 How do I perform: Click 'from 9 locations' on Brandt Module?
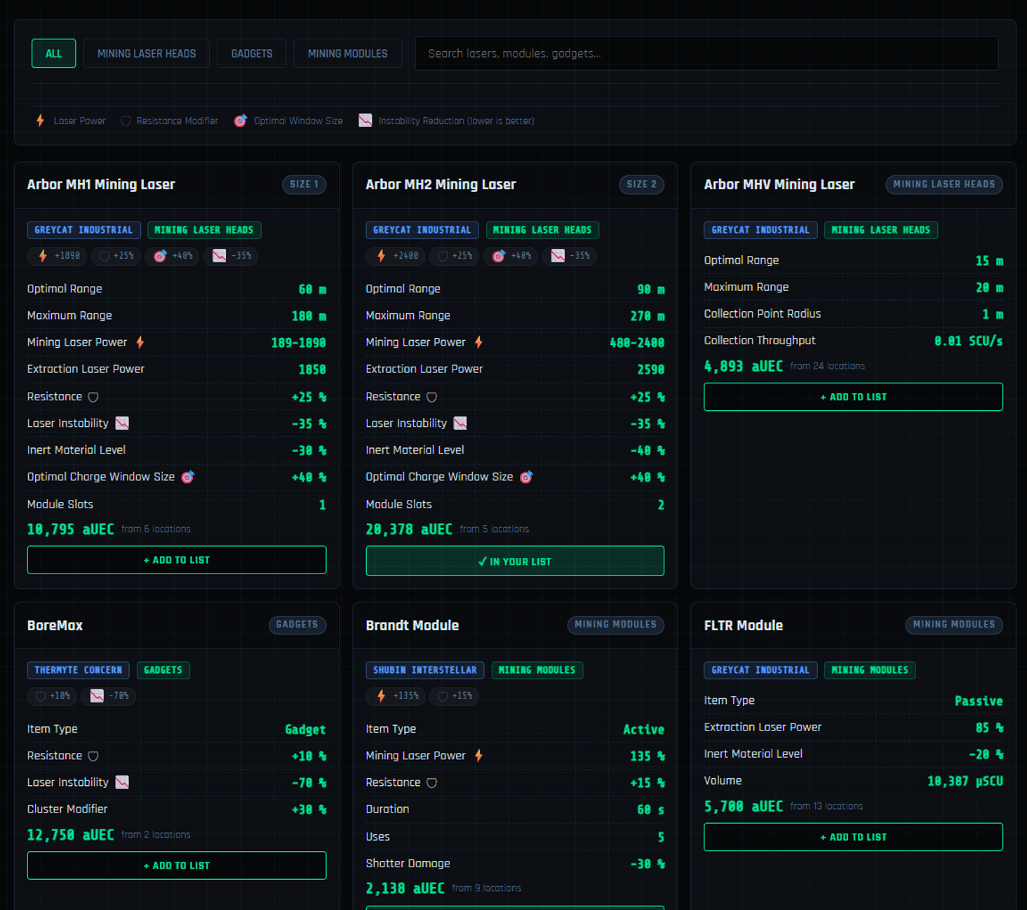click(x=486, y=888)
